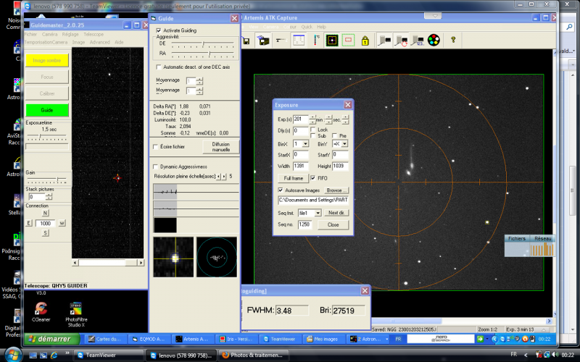Expand the BinY dropdown
This screenshot has height=362, width=580.
(344, 144)
